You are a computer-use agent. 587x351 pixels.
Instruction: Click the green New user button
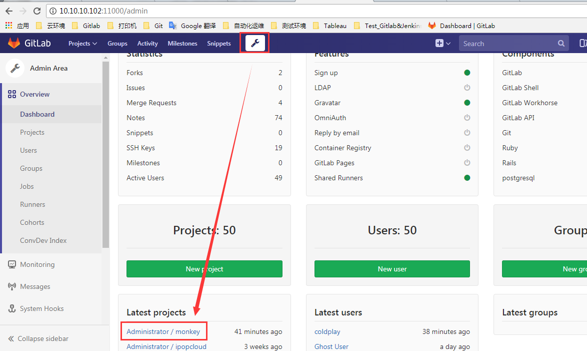392,269
